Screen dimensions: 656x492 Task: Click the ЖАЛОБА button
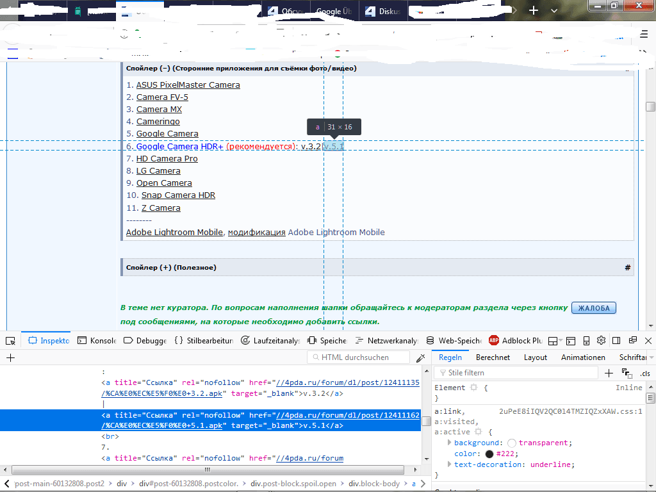click(x=594, y=308)
